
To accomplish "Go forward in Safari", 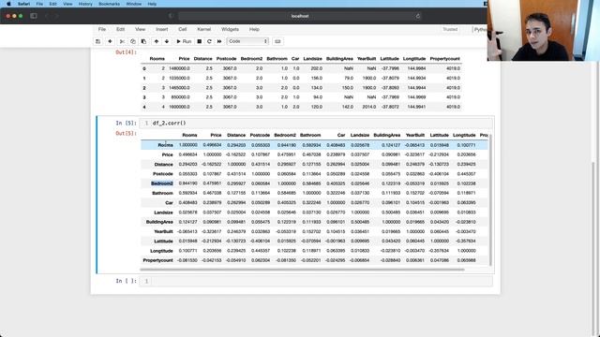I will 56,16.
